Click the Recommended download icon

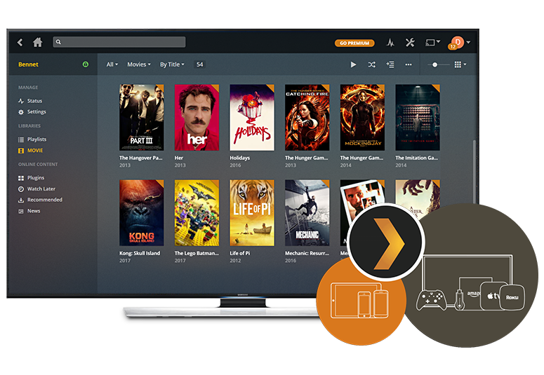(21, 200)
